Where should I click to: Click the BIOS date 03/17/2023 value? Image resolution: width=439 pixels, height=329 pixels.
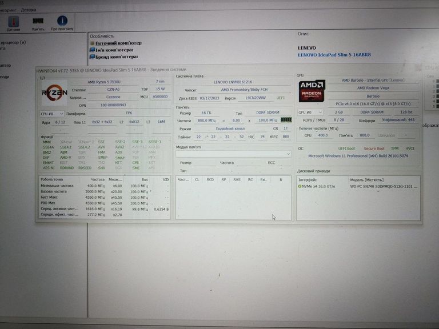[209, 98]
